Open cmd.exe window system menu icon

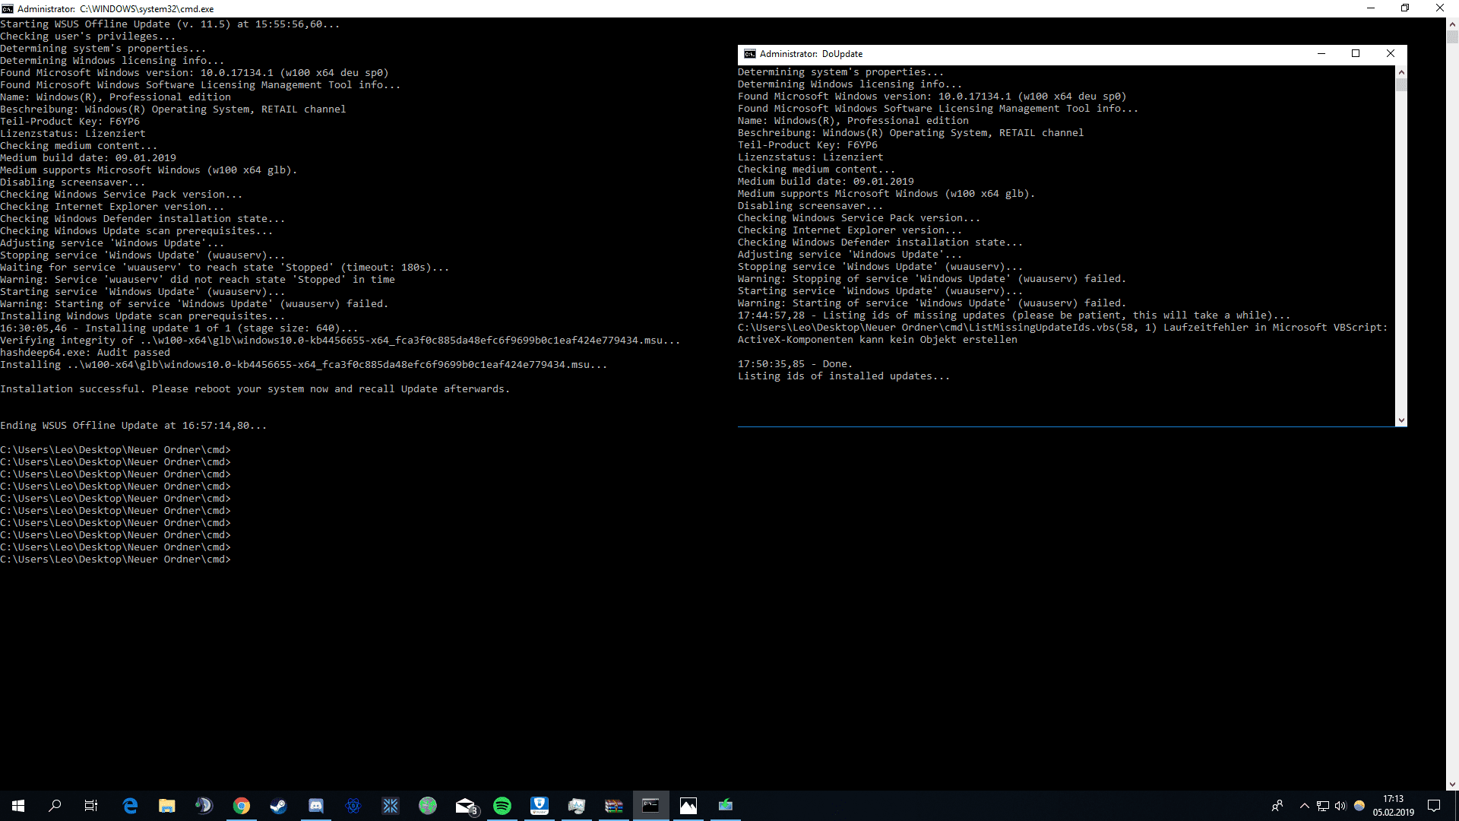point(8,8)
